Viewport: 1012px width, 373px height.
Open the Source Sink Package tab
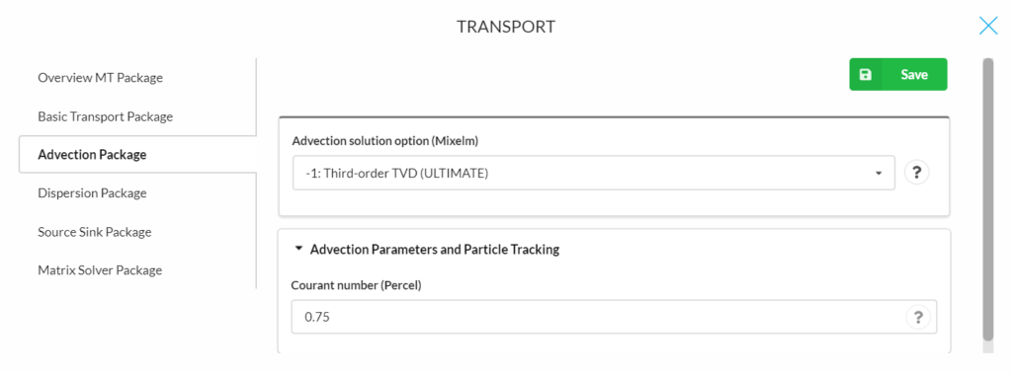(x=94, y=232)
